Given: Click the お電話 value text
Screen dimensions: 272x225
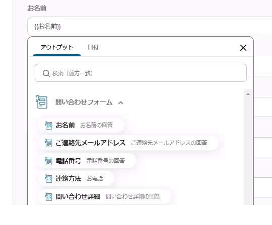Looking at the screenshot, I should click(95, 178).
